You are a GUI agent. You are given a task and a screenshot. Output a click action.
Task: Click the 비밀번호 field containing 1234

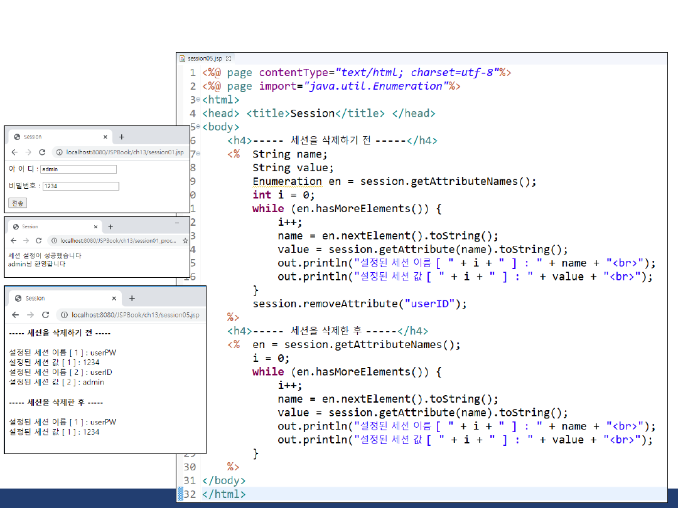coord(80,186)
